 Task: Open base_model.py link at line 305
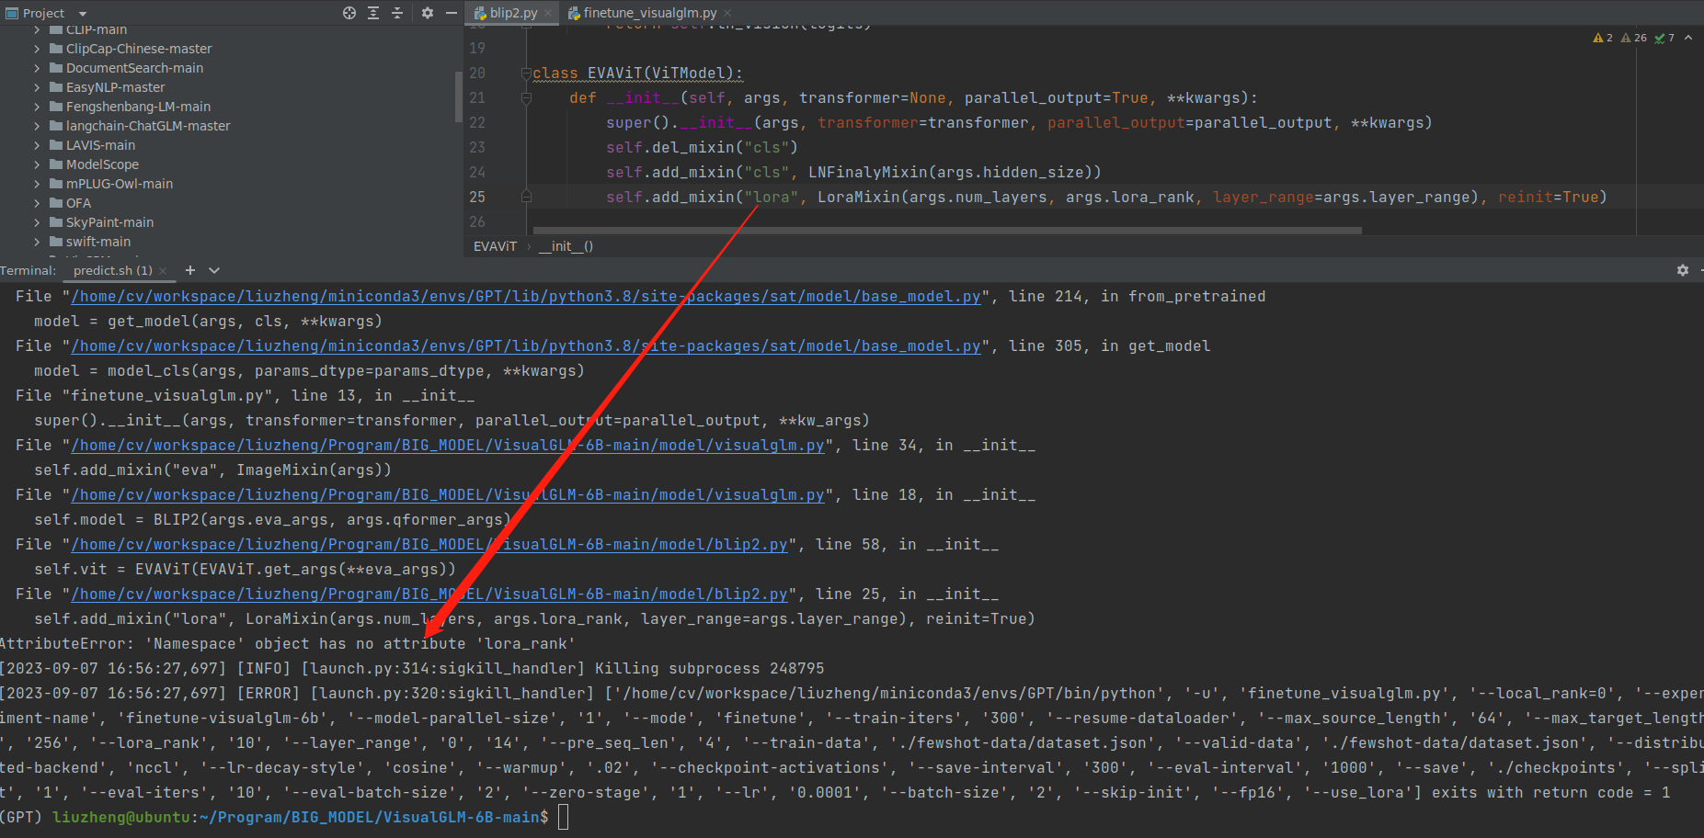526,346
